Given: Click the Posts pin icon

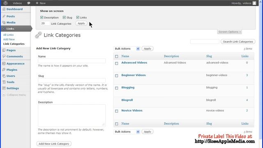Looking at the screenshot, I should pyautogui.click(x=4, y=16).
